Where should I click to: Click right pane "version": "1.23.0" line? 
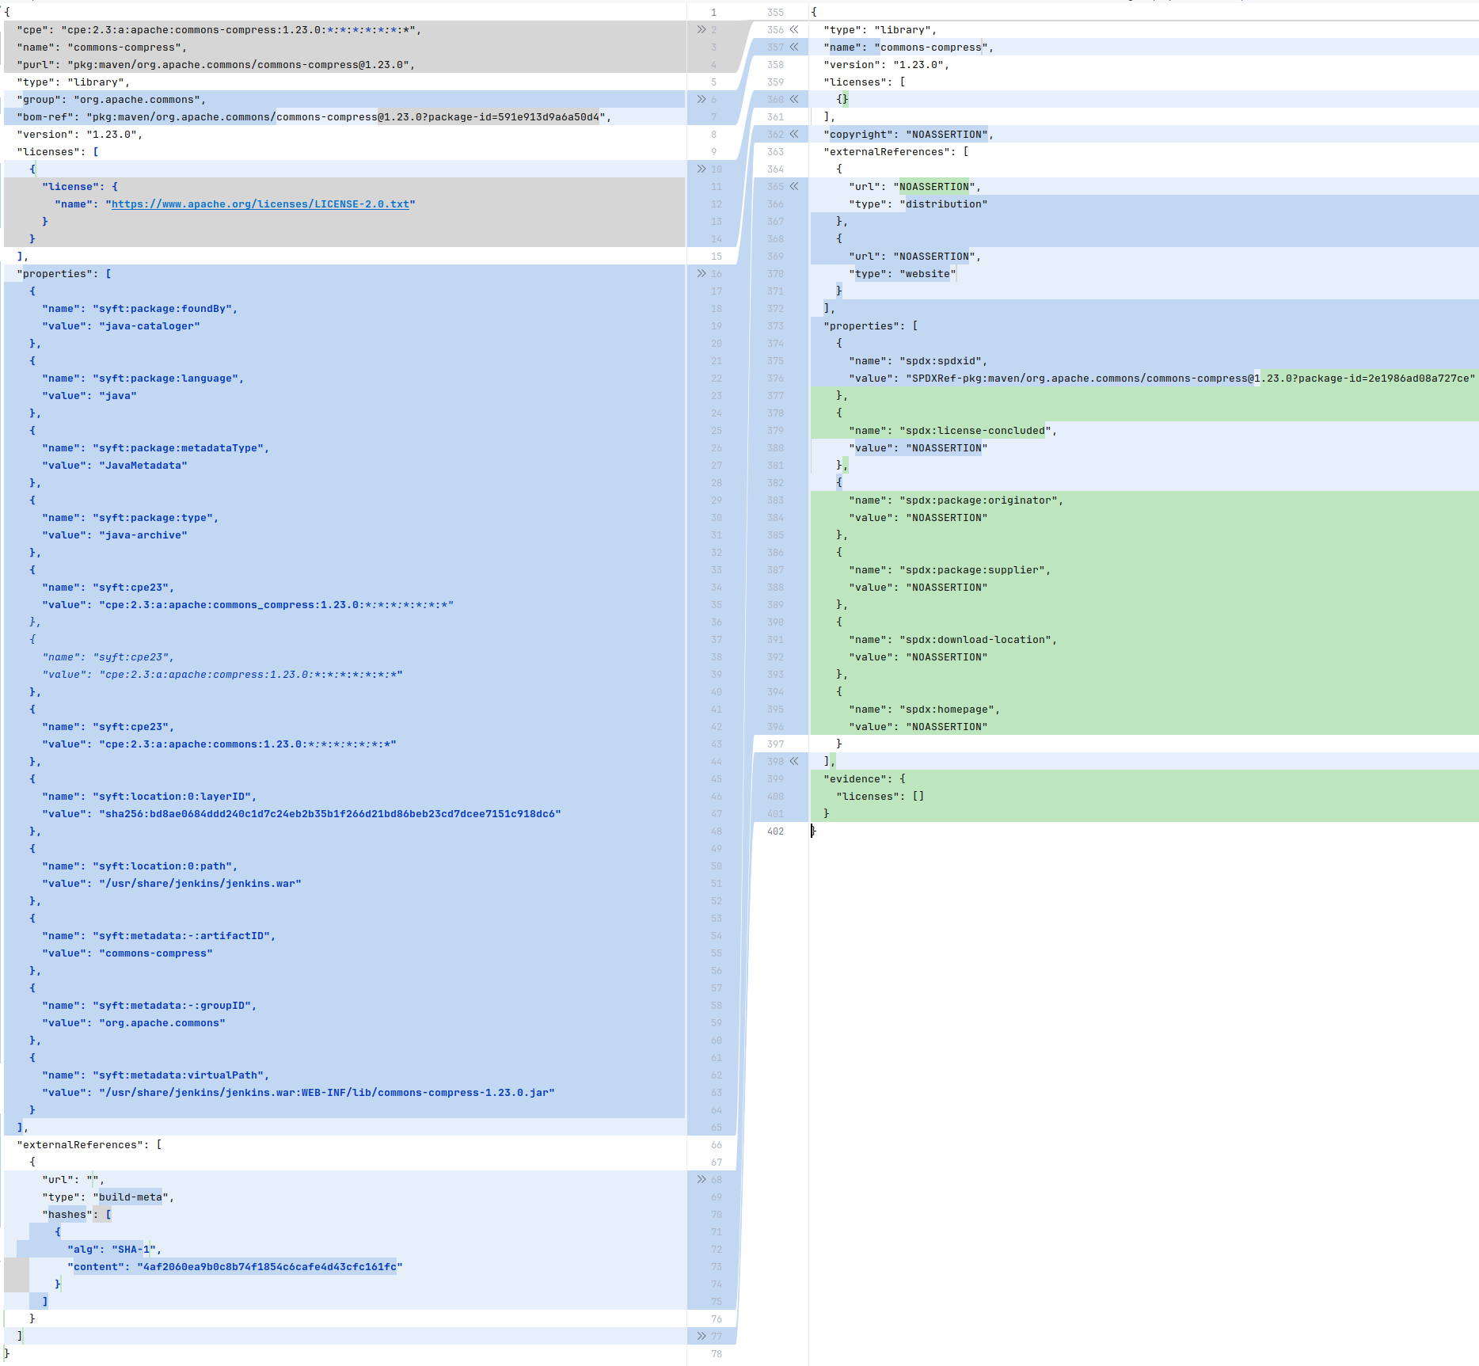pos(886,65)
